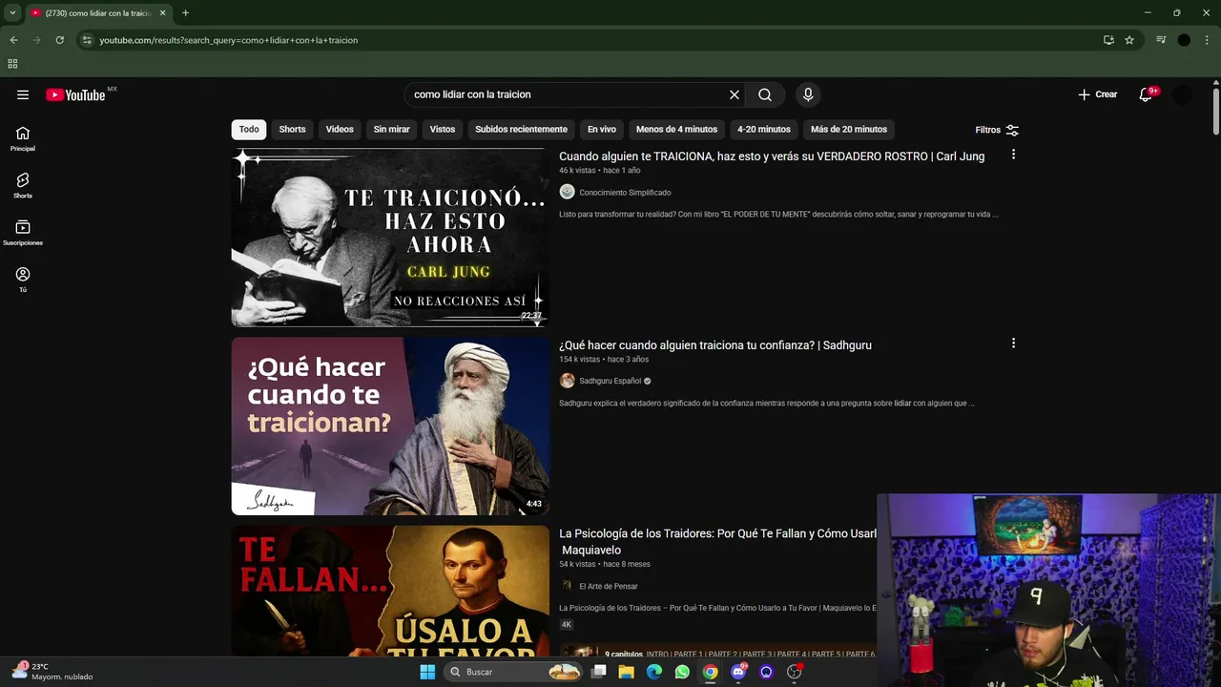Visit Sadhguru Español channel
The height and width of the screenshot is (687, 1221).
(x=610, y=381)
